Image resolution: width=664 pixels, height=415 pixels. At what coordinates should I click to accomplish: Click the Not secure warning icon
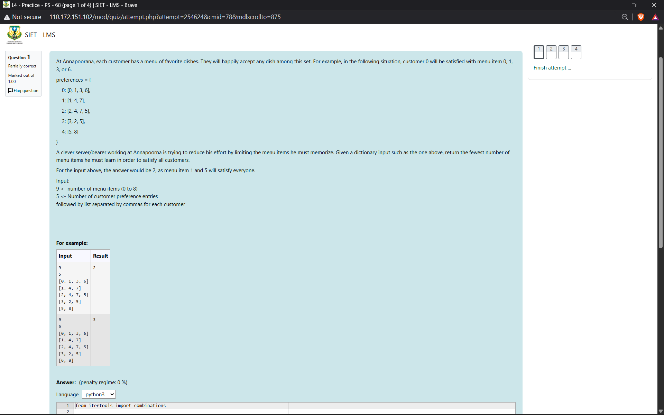(7, 17)
